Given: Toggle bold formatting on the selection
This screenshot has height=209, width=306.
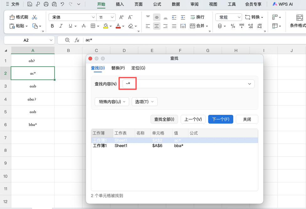Looking at the screenshot, I should tap(52, 25).
